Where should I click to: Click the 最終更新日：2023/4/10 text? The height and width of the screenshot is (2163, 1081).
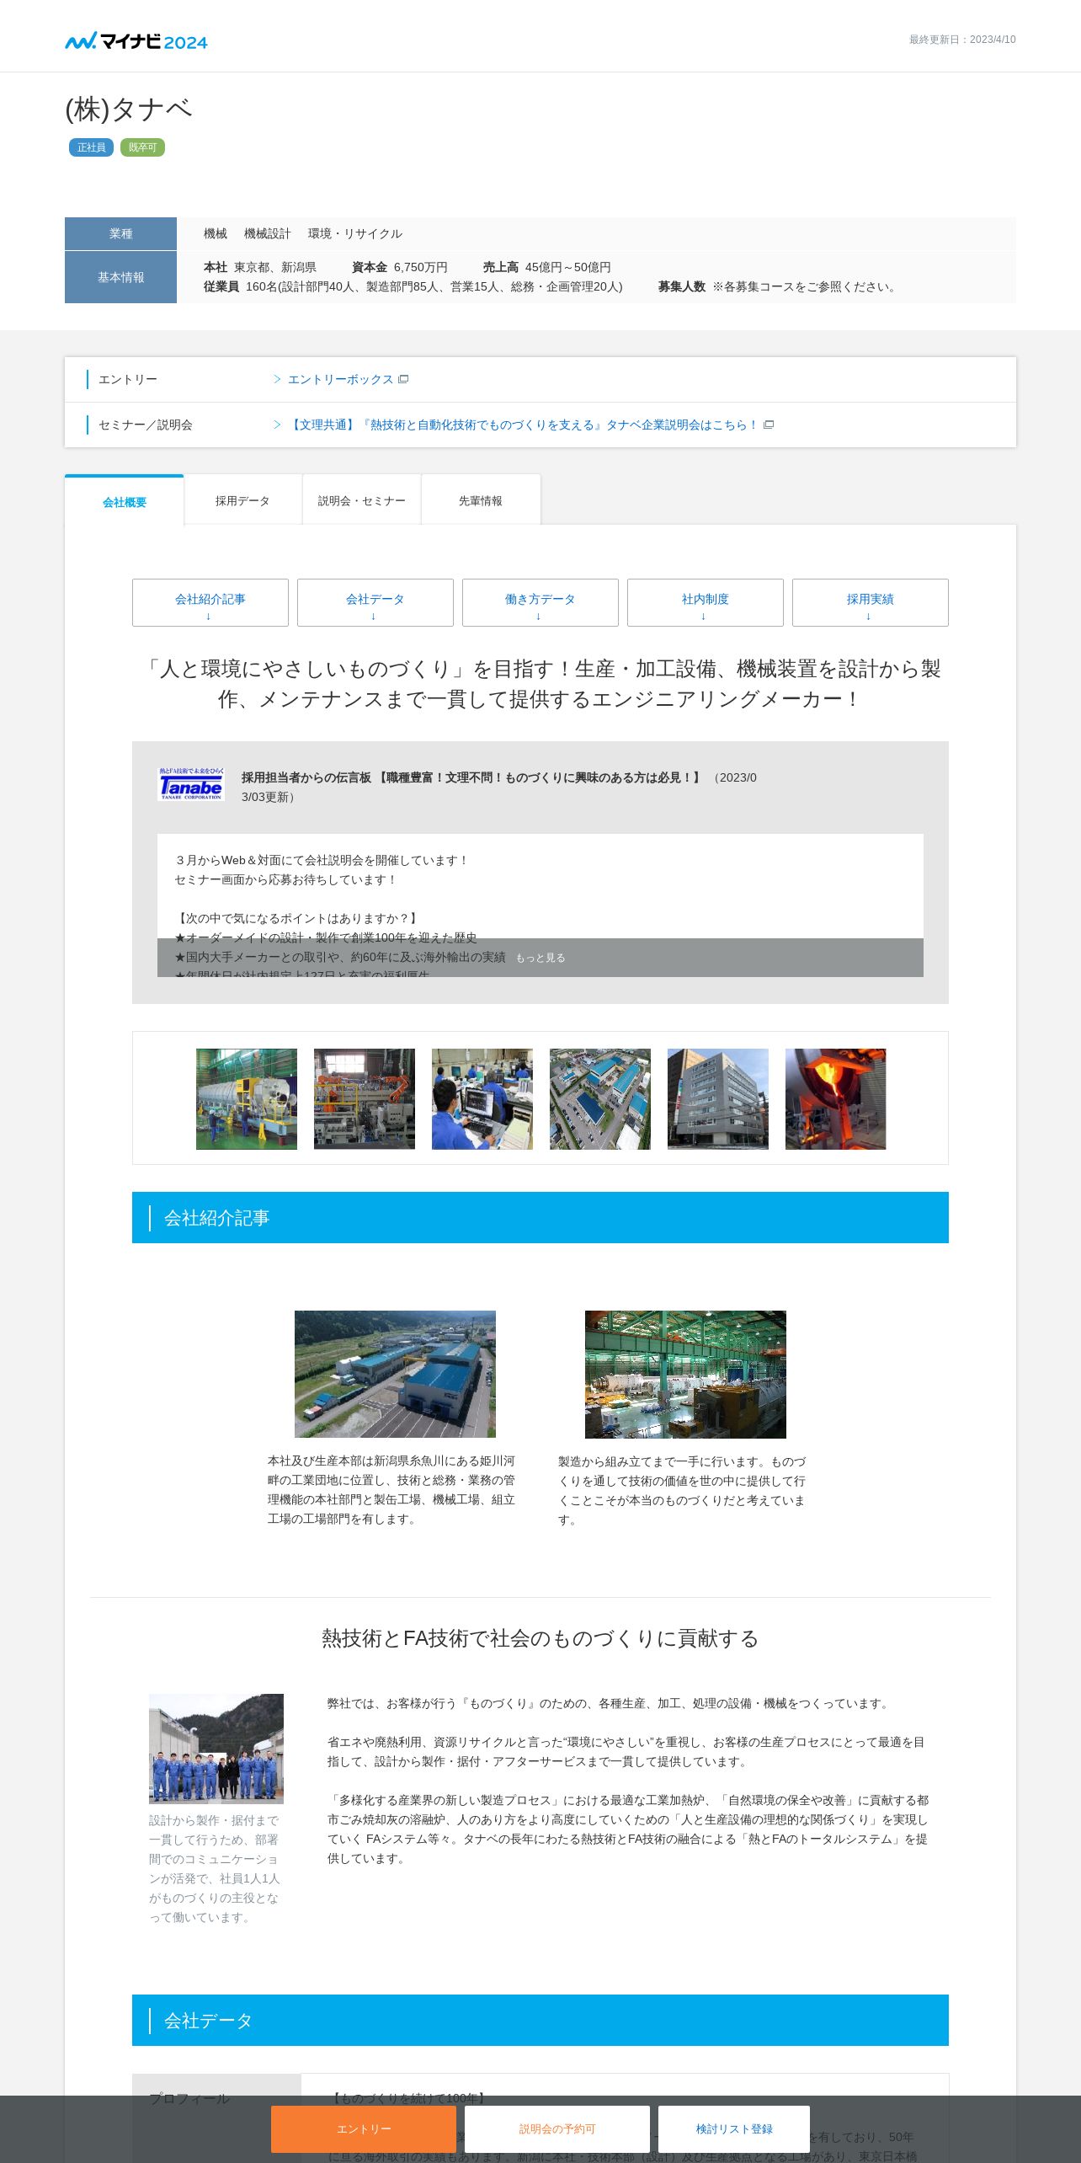[x=962, y=40]
